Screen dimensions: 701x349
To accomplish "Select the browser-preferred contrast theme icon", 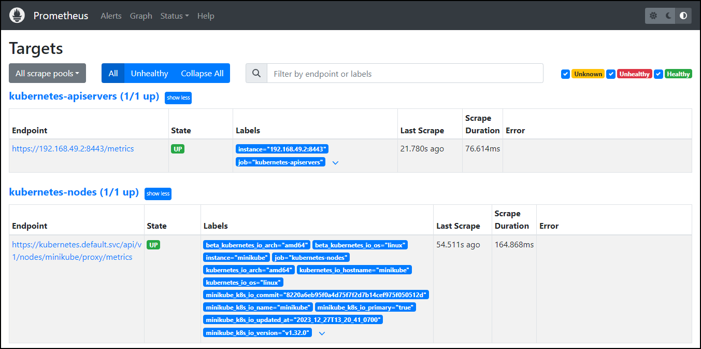I will point(683,16).
